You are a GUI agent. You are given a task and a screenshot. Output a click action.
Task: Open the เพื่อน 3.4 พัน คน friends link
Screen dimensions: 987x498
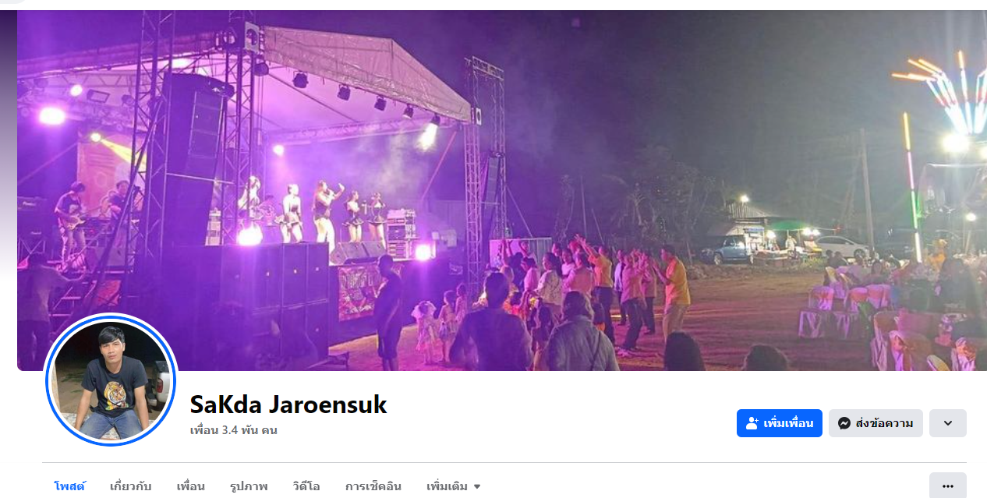click(x=234, y=430)
